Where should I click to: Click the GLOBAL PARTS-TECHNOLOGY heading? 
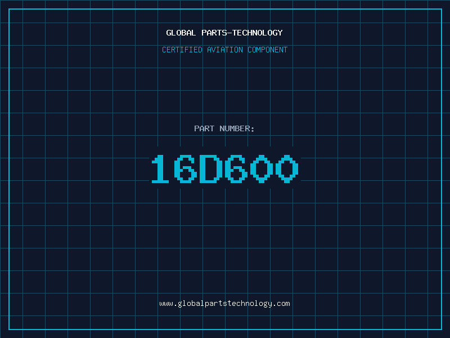224,33
